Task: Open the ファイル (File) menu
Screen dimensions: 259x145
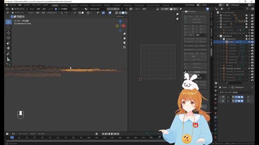Action: tap(13, 5)
